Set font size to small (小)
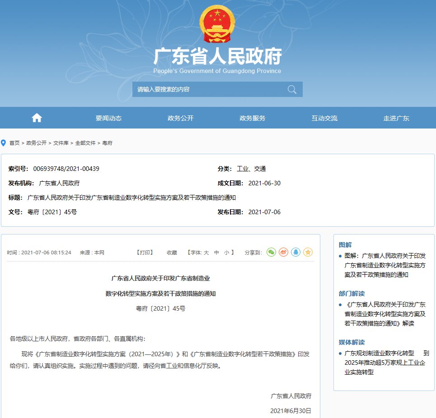The image size is (436, 418). (x=226, y=253)
